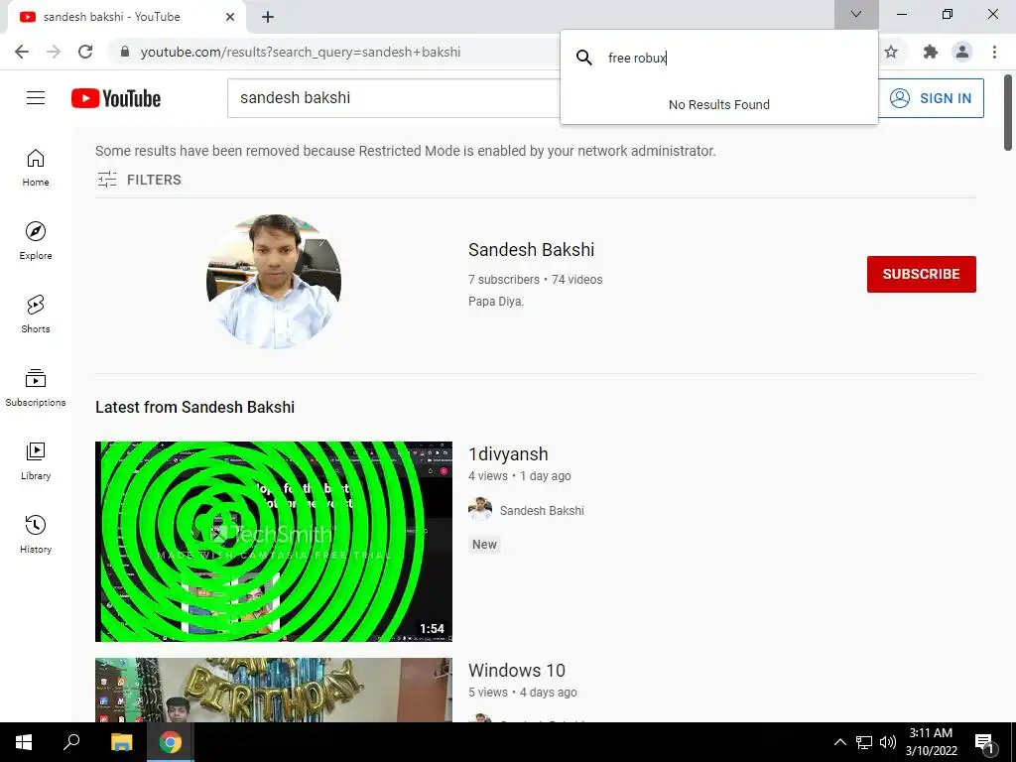The image size is (1016, 762).
Task: Click the Sandesh Bakshi channel avatar
Action: coord(274,282)
